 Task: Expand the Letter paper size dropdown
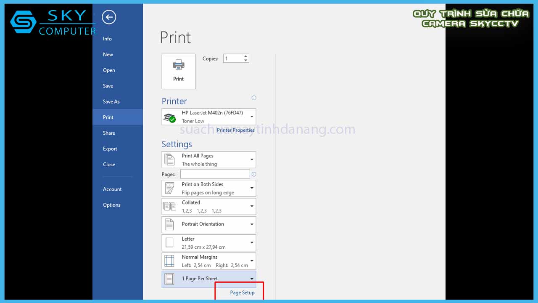[x=252, y=243]
